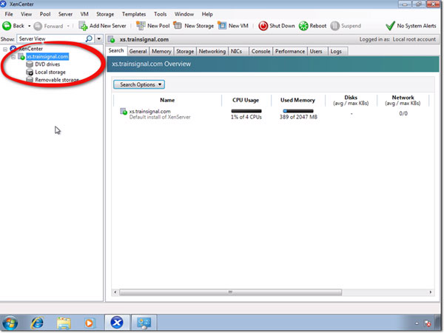Click the CPU usage bar for xs.trainsignal.com
This screenshot has width=444, height=333.
pos(246,111)
